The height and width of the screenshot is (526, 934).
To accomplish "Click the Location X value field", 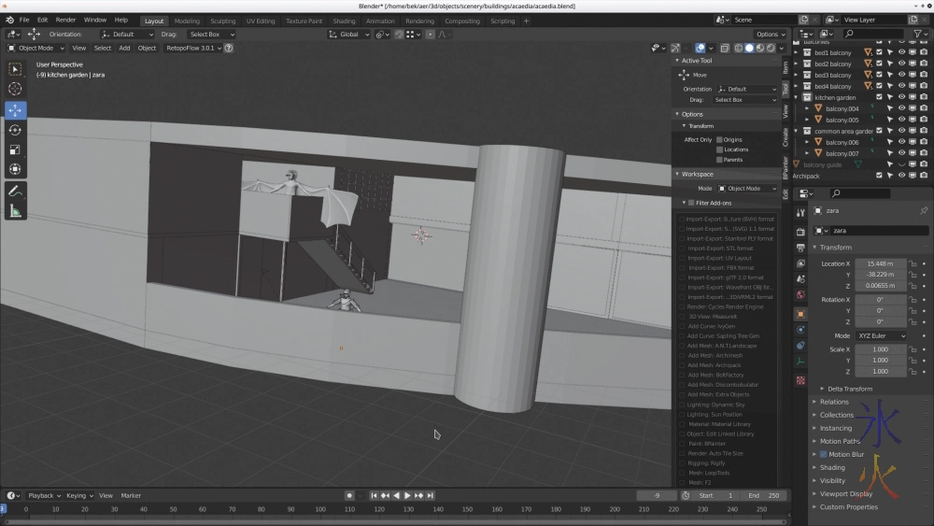I will [880, 264].
